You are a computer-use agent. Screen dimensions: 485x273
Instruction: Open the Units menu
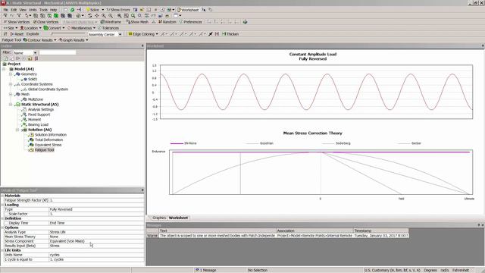[33, 10]
